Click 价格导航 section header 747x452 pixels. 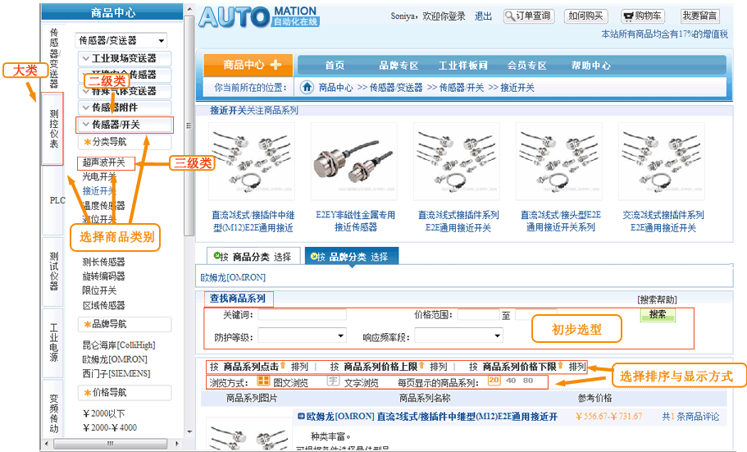pos(125,392)
